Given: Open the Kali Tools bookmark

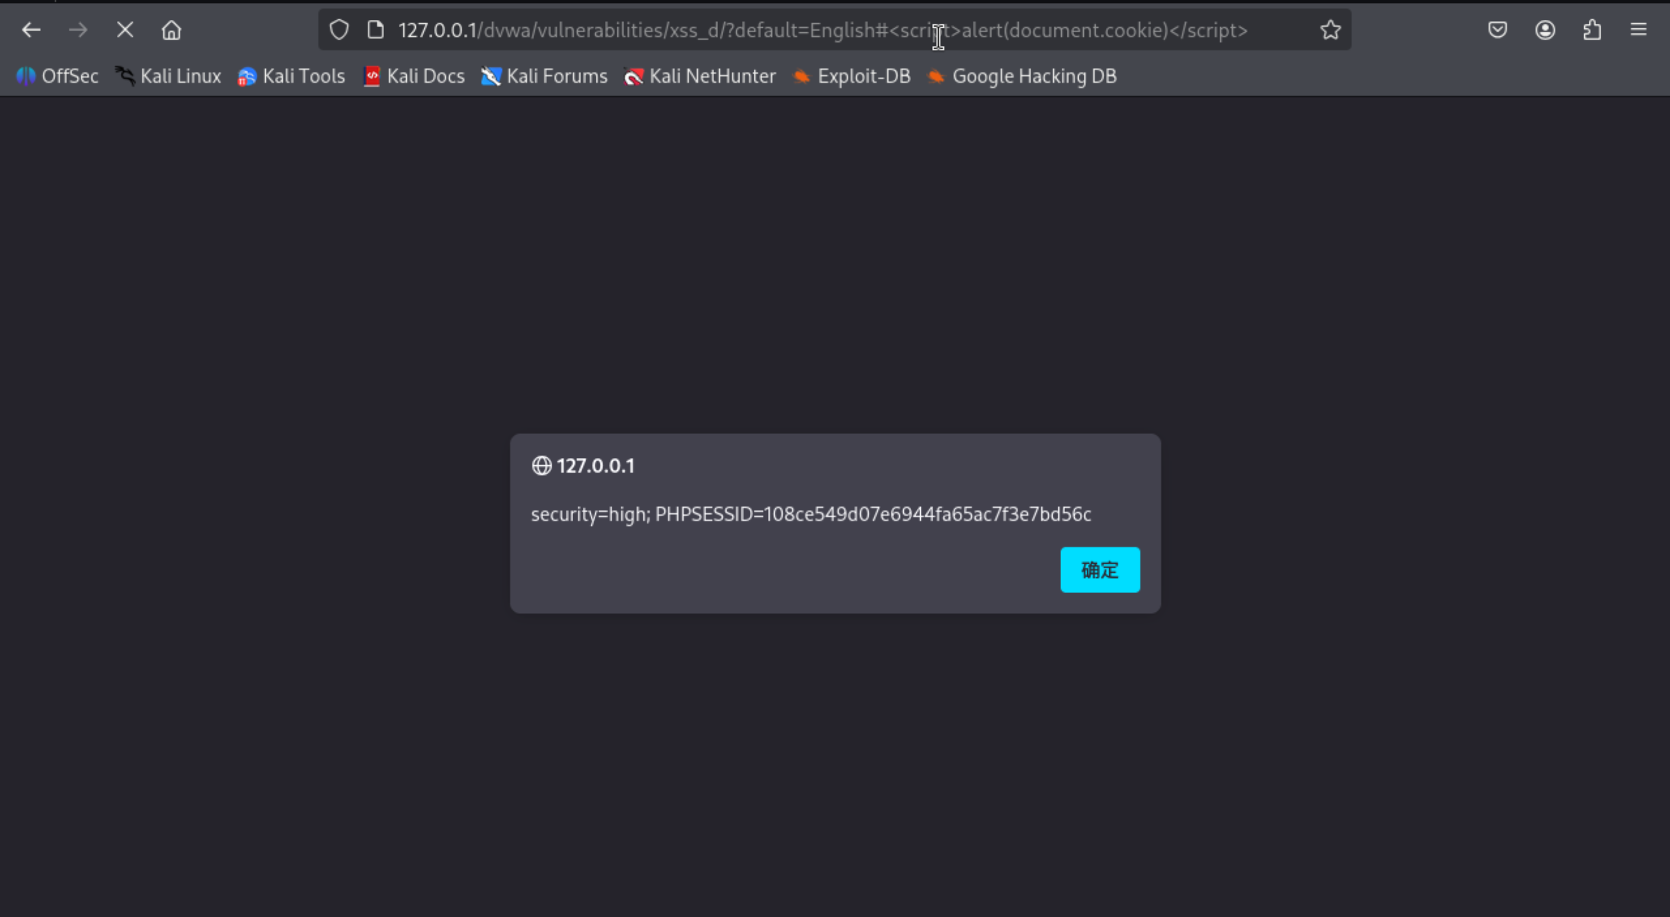Looking at the screenshot, I should pos(292,77).
